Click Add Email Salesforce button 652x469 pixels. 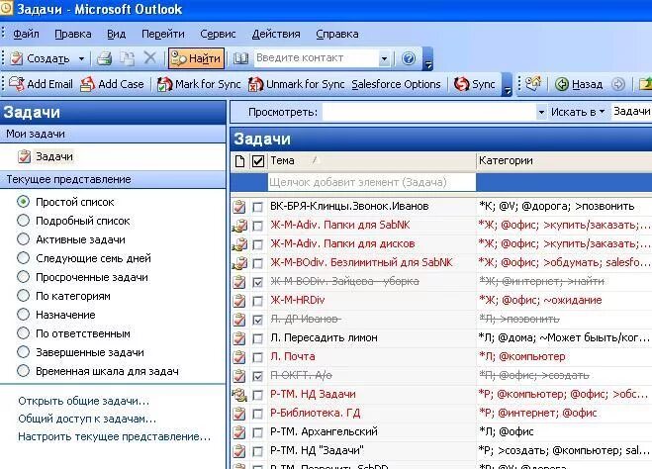pos(41,84)
